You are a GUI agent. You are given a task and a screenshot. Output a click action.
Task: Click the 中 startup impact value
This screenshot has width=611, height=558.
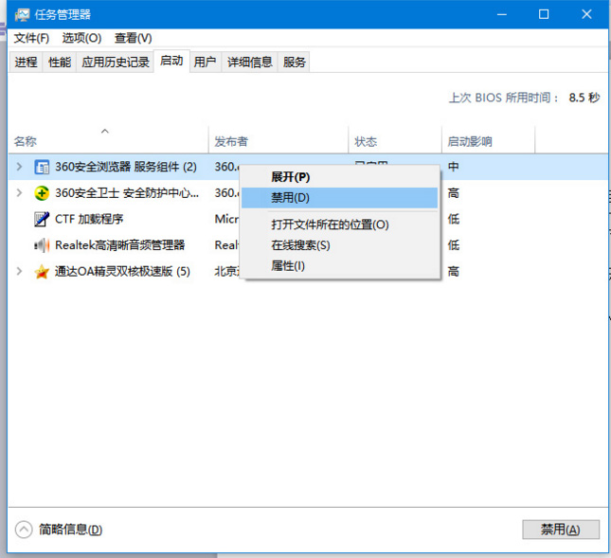click(454, 167)
